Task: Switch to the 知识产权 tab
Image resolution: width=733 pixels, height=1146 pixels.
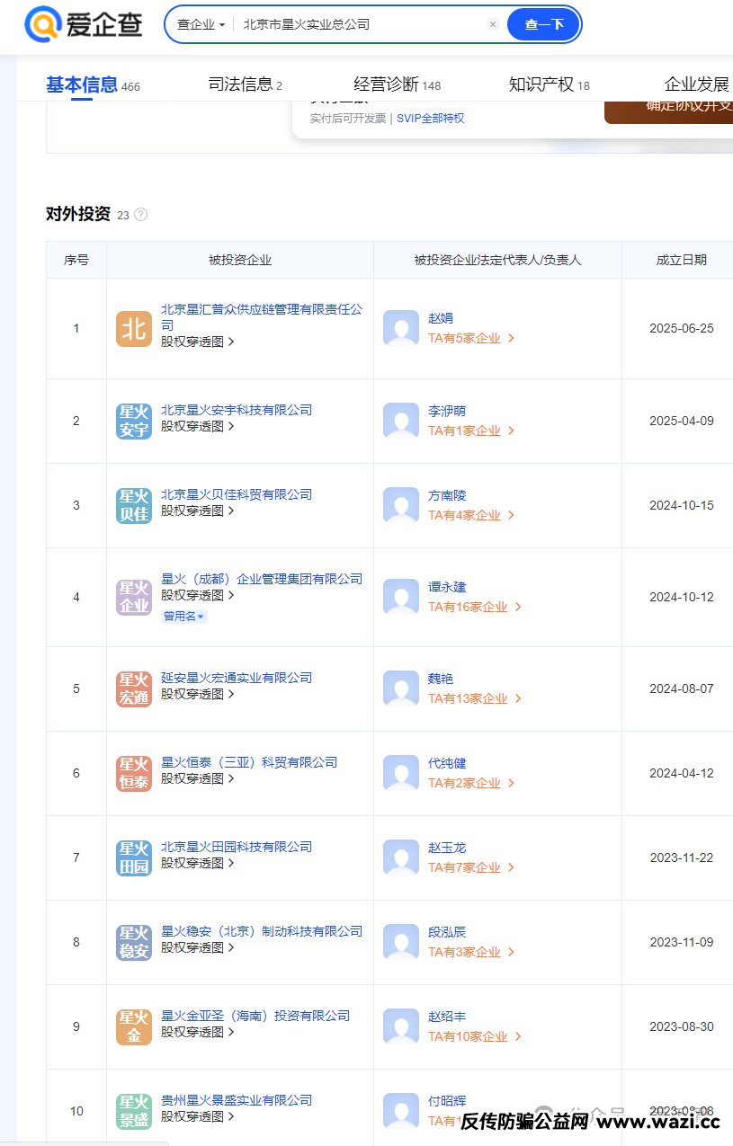Action: click(x=549, y=85)
